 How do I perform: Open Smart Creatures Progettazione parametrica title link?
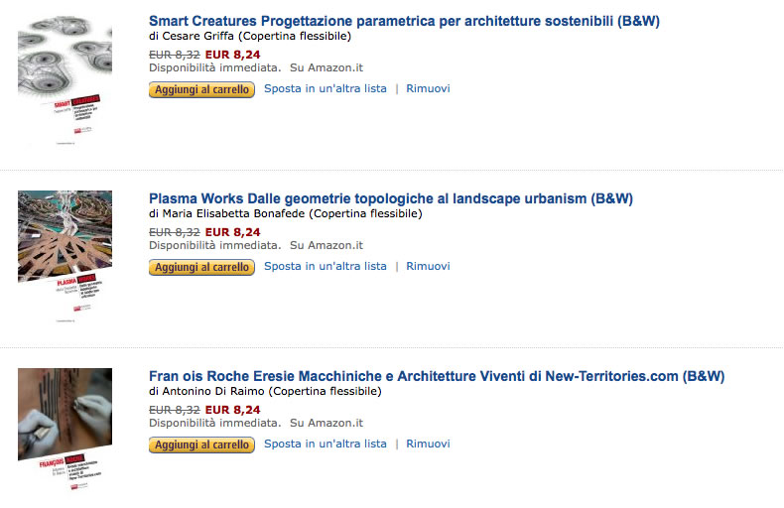tap(404, 20)
